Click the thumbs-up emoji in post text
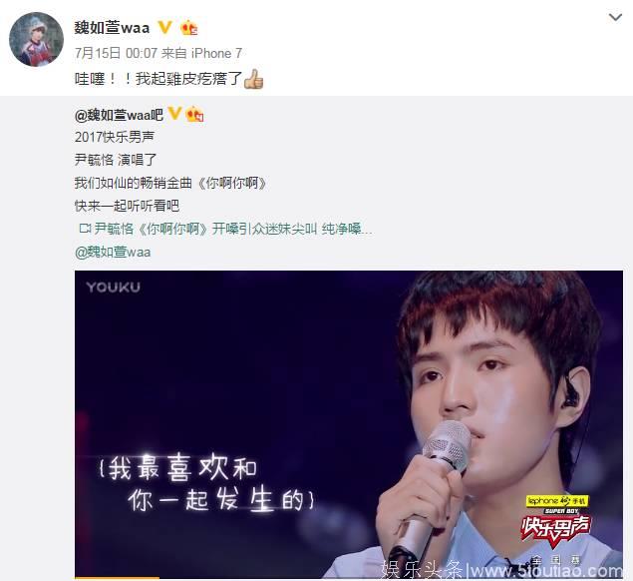The image size is (633, 581). pos(253,79)
